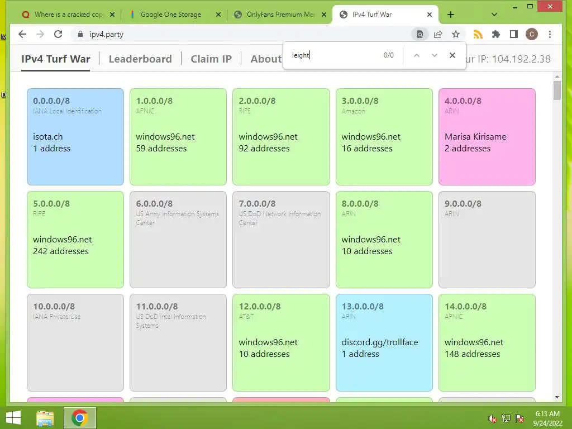This screenshot has width=572, height=429.
Task: Go back to the previous page
Action: coord(22,34)
